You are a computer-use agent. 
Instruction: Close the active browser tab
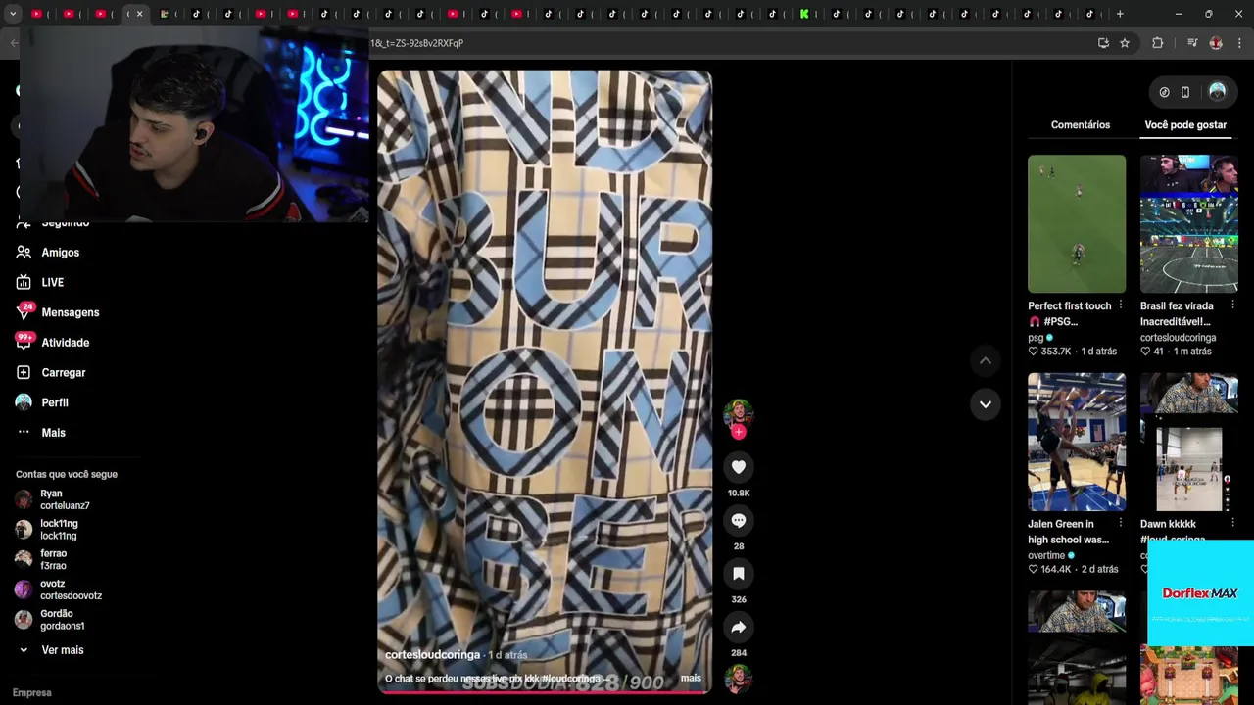coord(139,14)
